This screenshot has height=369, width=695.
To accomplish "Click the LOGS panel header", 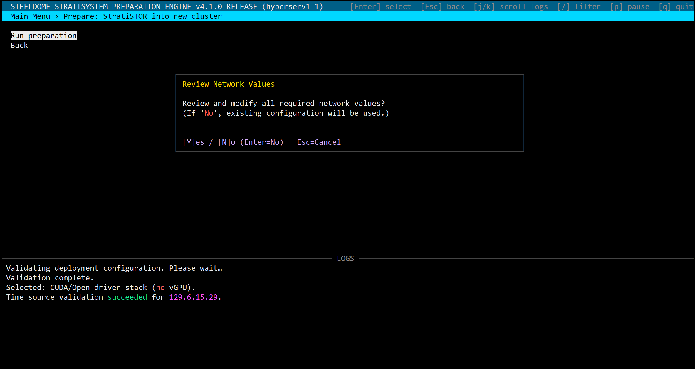I will 345,258.
